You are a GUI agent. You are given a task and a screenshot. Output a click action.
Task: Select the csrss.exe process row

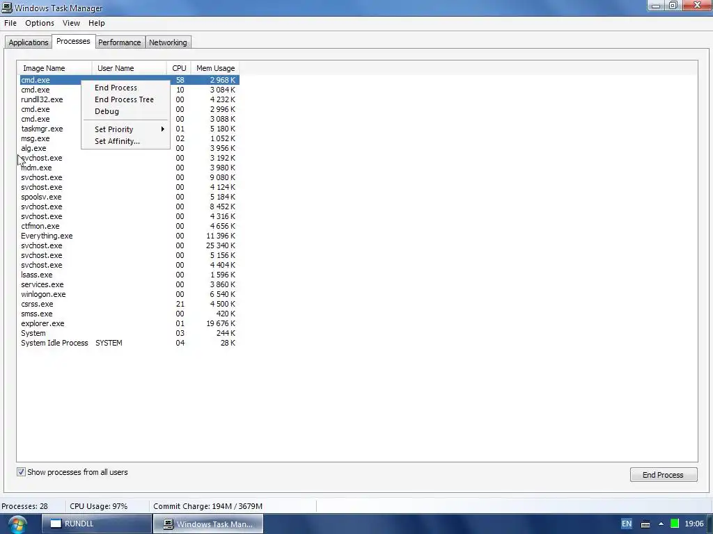point(129,305)
